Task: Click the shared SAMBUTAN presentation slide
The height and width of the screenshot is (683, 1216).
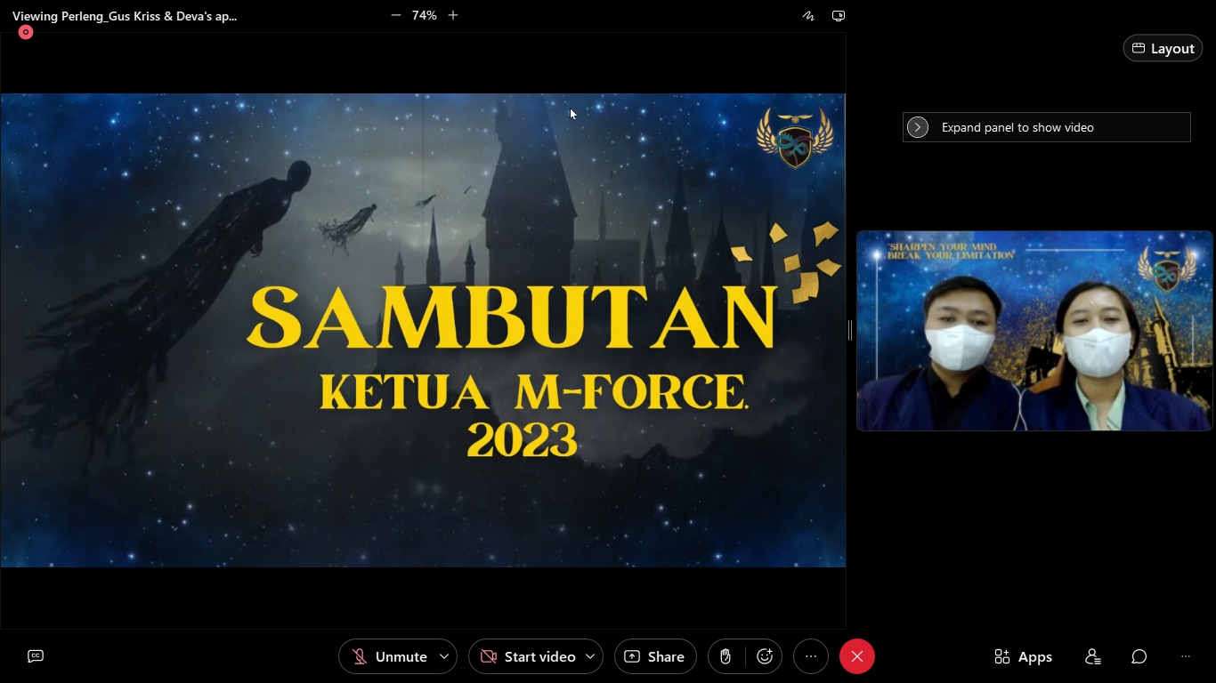Action: coord(423,330)
